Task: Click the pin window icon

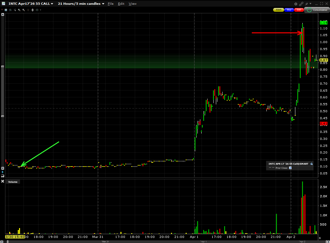Action: point(307,4)
